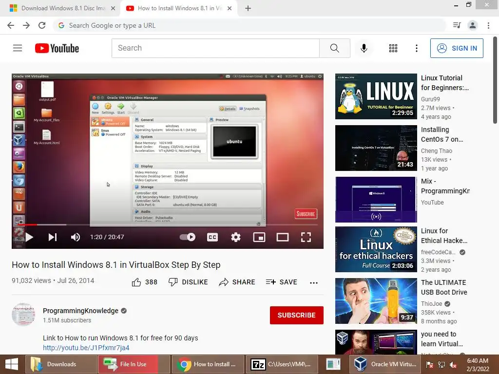Play the video

[x=29, y=237]
